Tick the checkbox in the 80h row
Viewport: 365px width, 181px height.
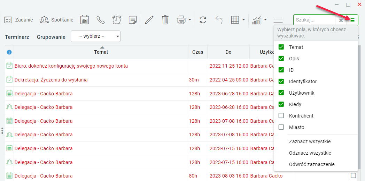[354, 175]
